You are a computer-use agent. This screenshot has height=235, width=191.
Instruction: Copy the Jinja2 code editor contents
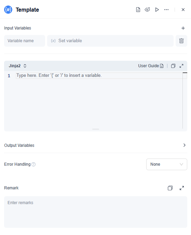(173, 66)
